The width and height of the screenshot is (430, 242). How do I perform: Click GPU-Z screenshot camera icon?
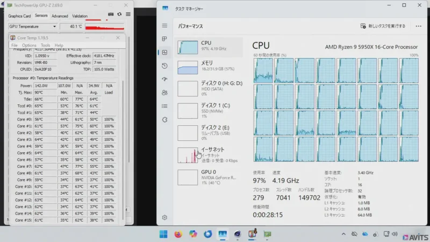[111, 14]
